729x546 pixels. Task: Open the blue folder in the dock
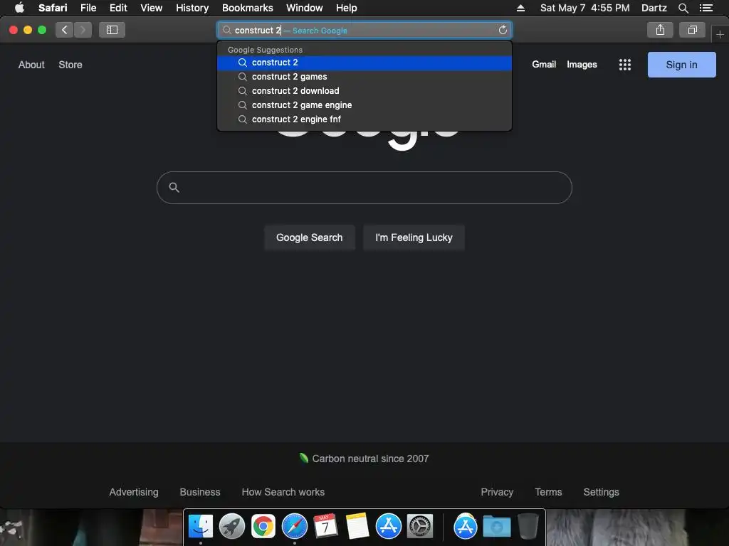click(x=496, y=527)
